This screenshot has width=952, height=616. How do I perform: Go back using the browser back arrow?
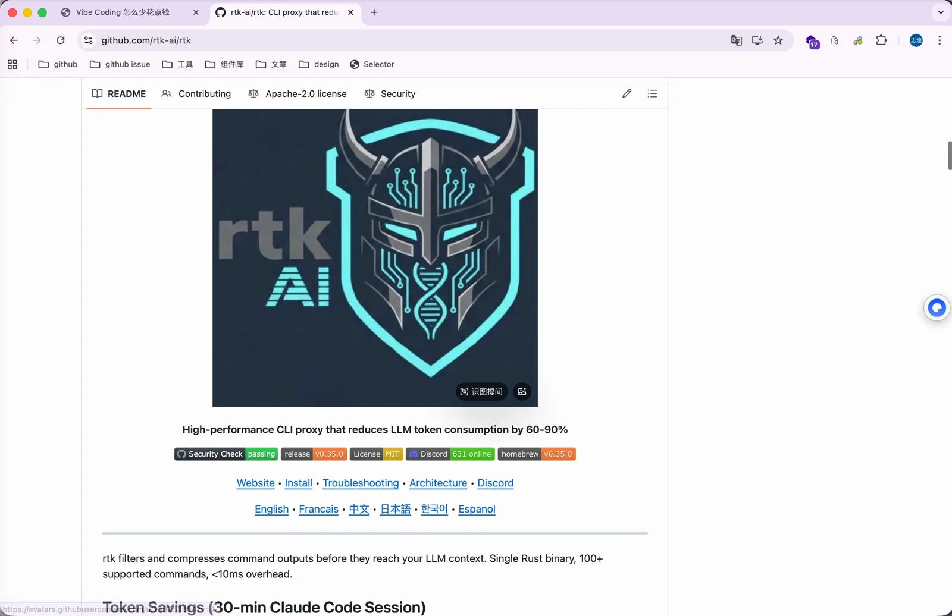pyautogui.click(x=14, y=40)
